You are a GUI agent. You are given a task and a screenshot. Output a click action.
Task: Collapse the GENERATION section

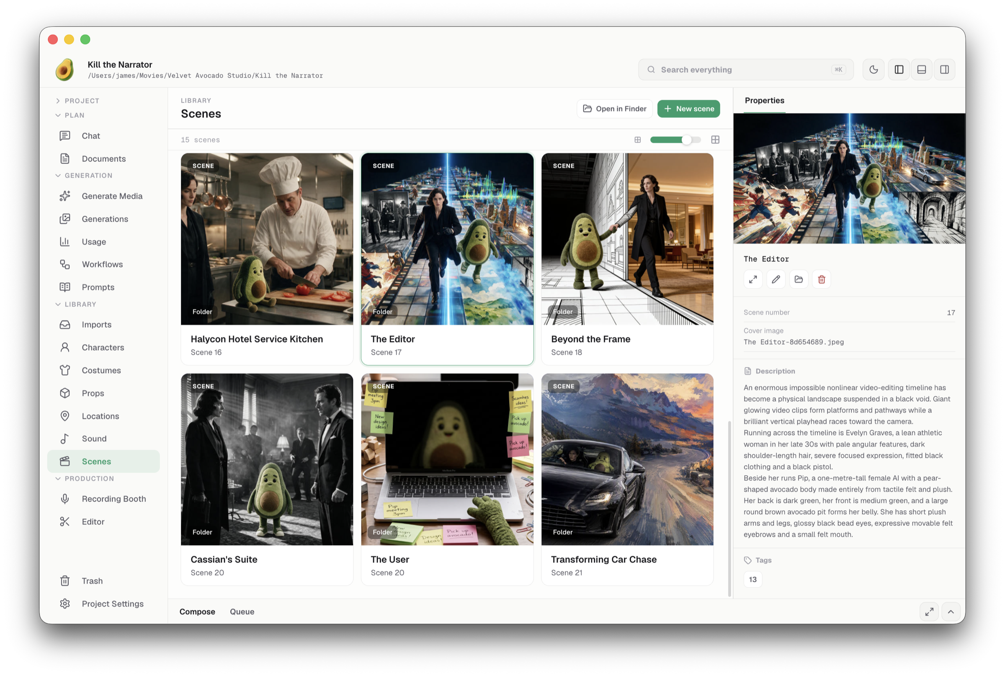click(x=84, y=175)
